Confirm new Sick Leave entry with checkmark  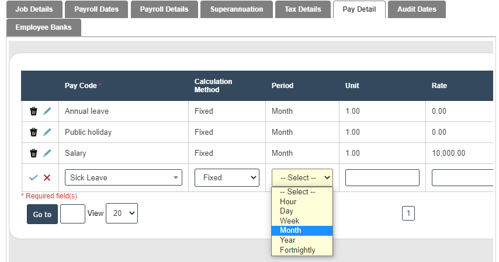pos(33,177)
